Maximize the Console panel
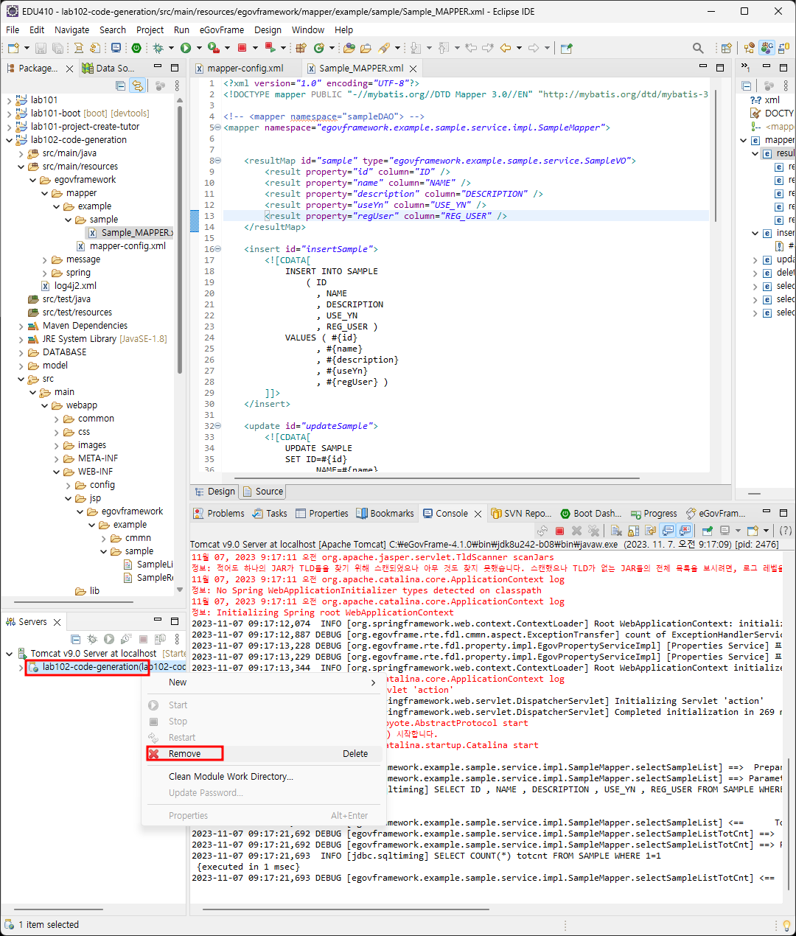The width and height of the screenshot is (796, 936). click(x=783, y=512)
